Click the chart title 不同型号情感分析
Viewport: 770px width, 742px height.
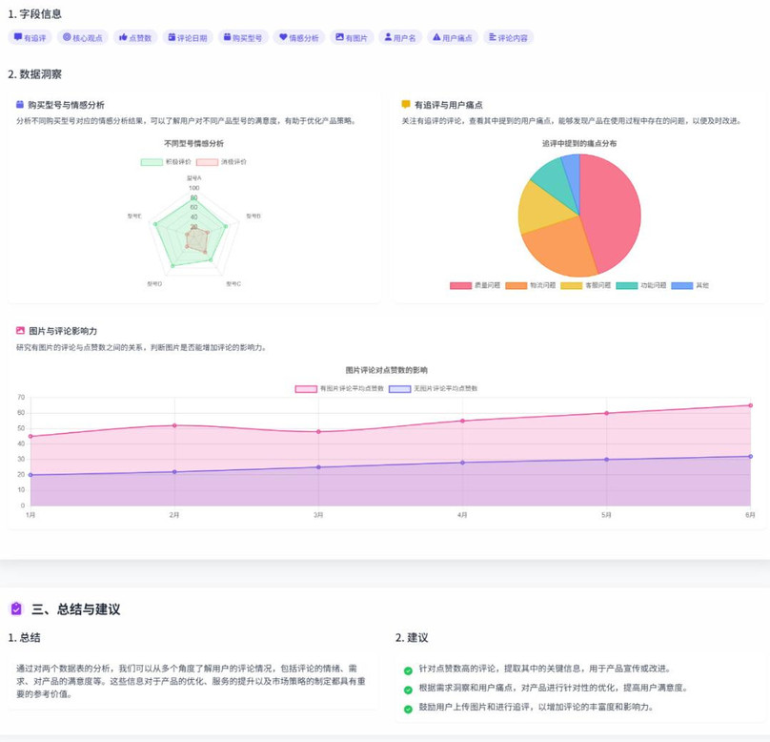point(194,143)
